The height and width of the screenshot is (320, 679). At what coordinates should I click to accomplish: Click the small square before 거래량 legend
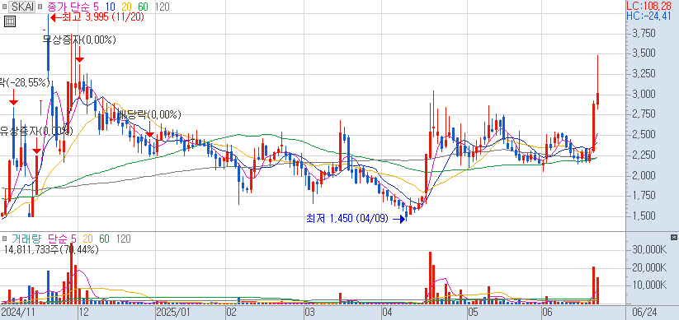(x=5, y=239)
